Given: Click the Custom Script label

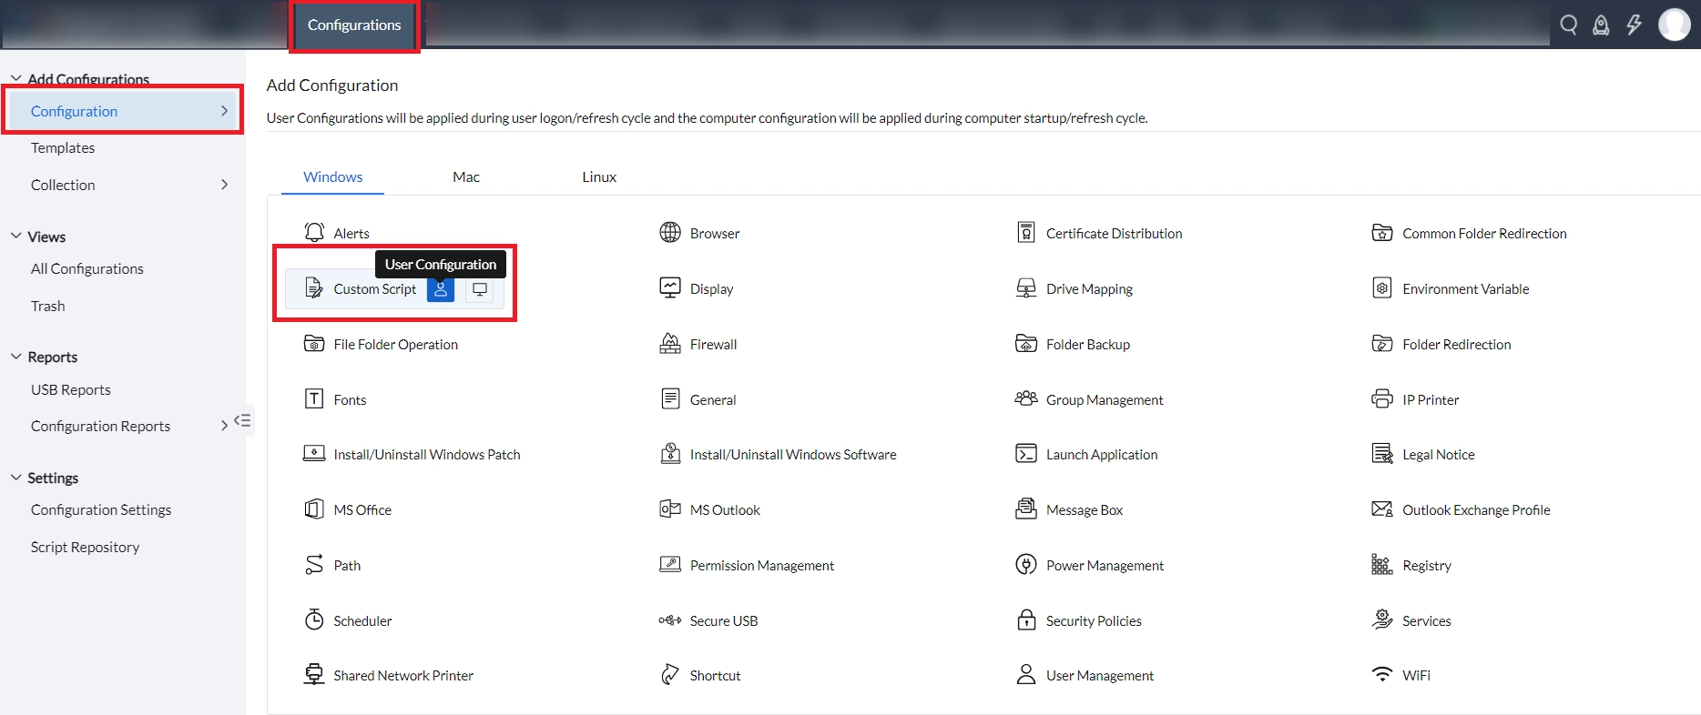Looking at the screenshot, I should pos(374,288).
